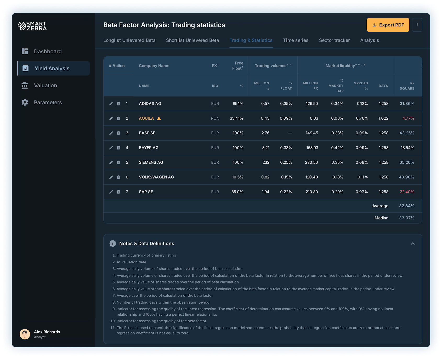Open the Sector tracker tab
This screenshot has width=442, height=358.
point(335,41)
